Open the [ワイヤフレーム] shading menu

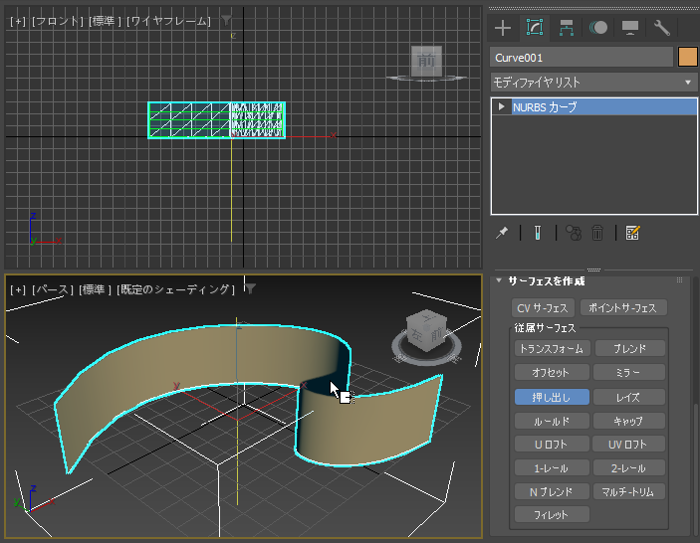[168, 21]
